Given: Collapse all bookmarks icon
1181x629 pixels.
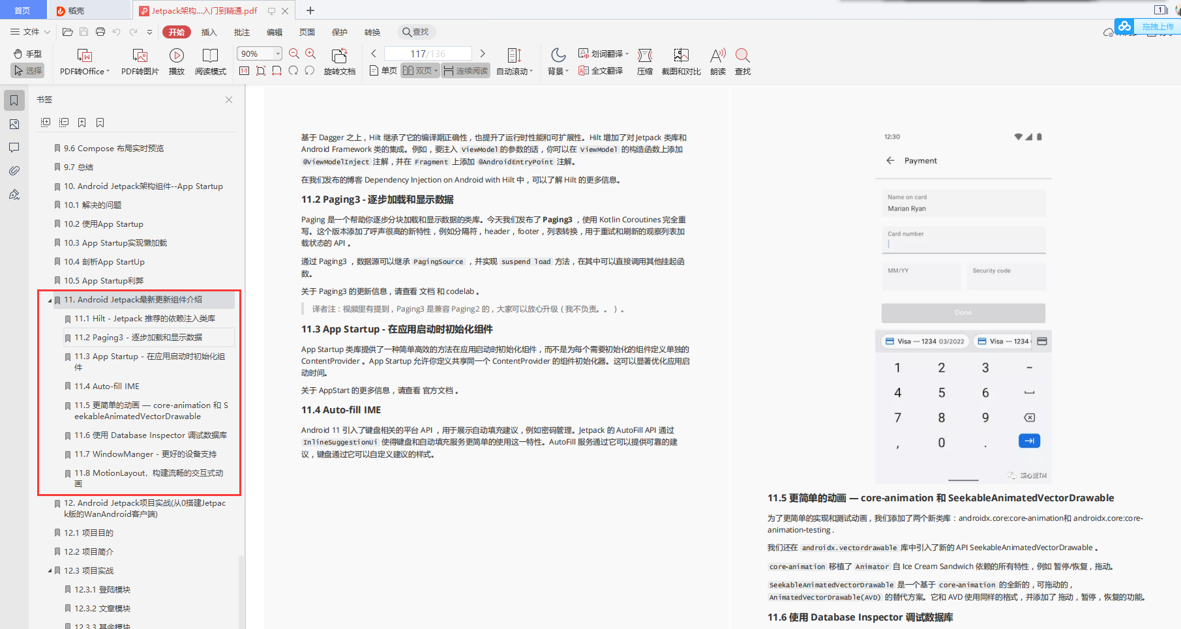Looking at the screenshot, I should (x=64, y=123).
